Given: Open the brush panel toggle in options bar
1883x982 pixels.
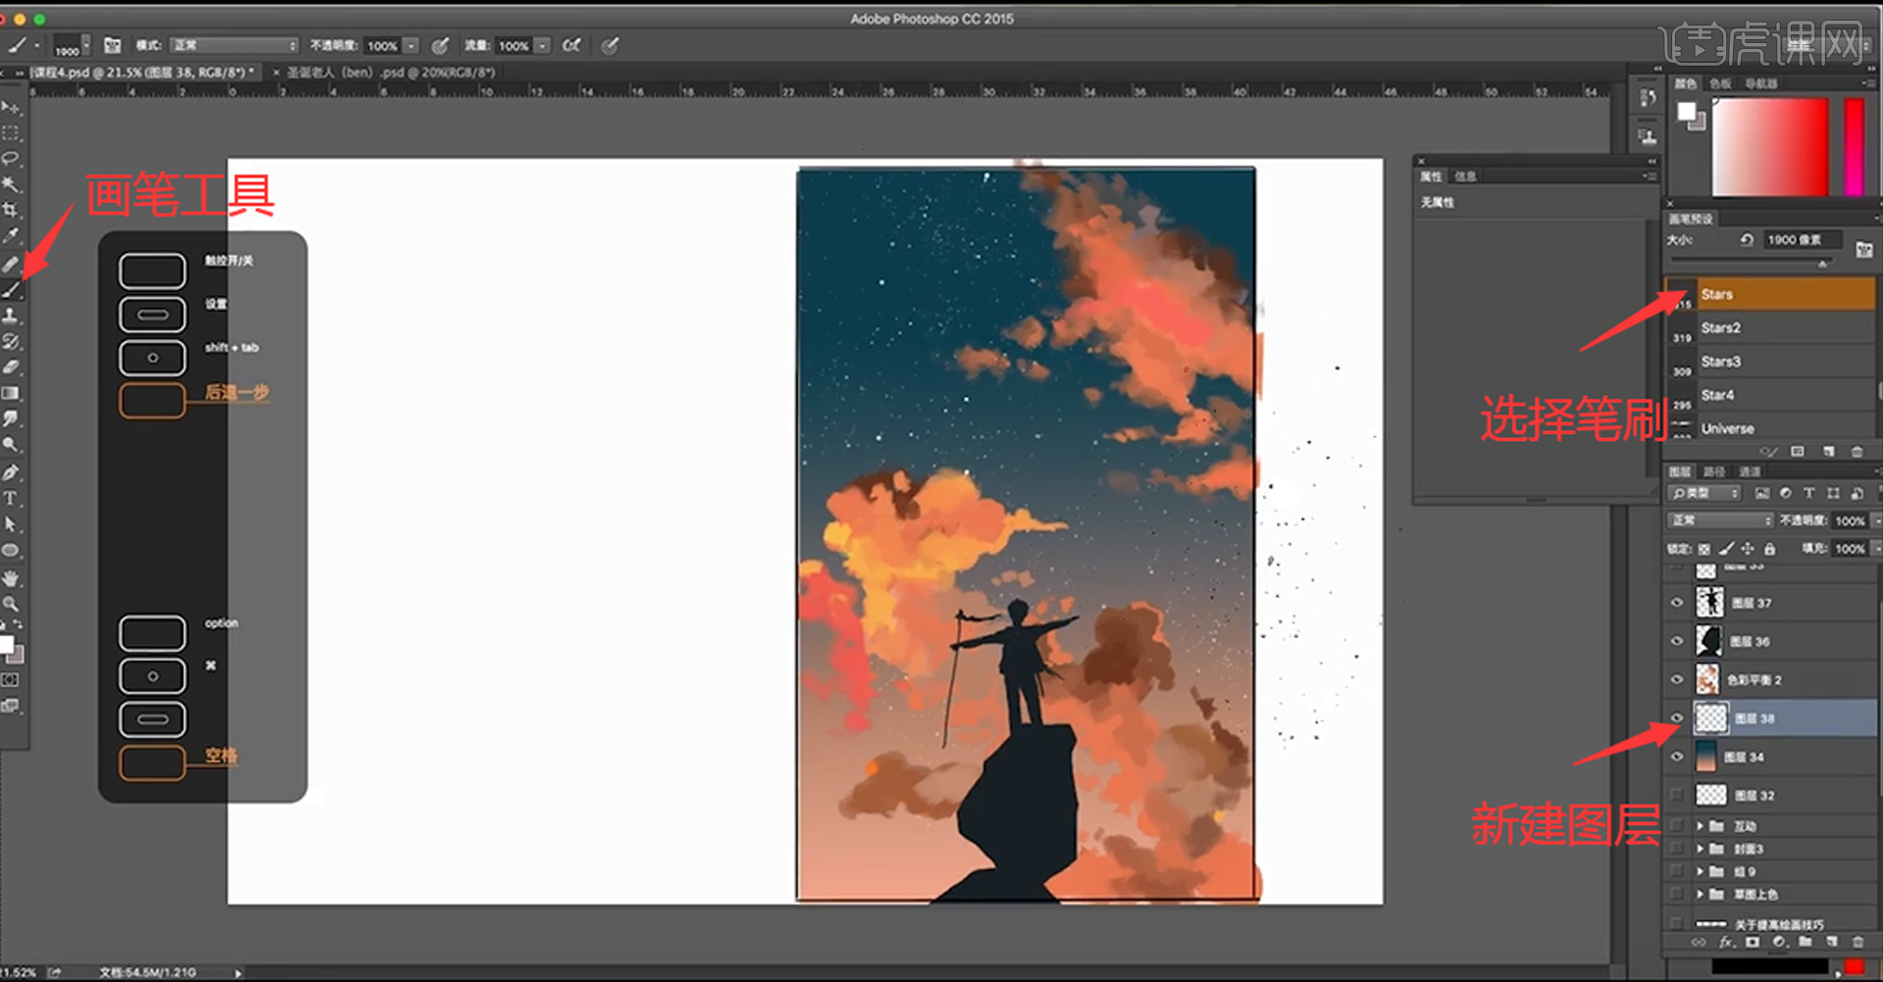Looking at the screenshot, I should (x=113, y=45).
